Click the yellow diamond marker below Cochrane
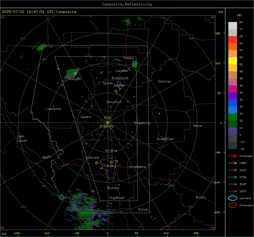Image resolution: width=254 pixels, height=237 pixels. click(x=97, y=163)
